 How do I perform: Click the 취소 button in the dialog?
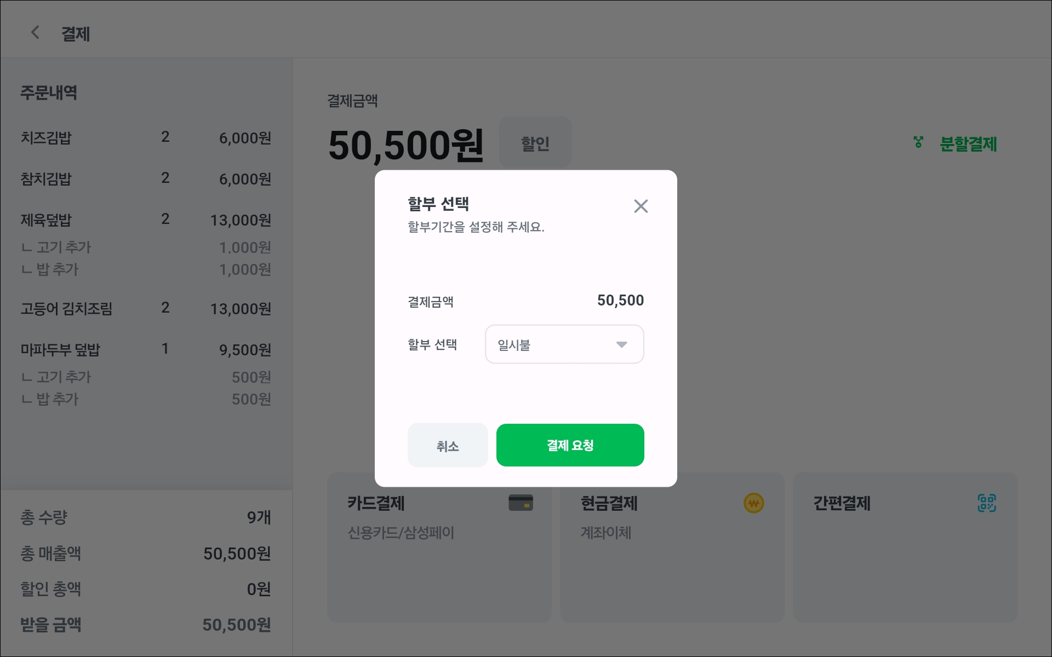pyautogui.click(x=448, y=445)
